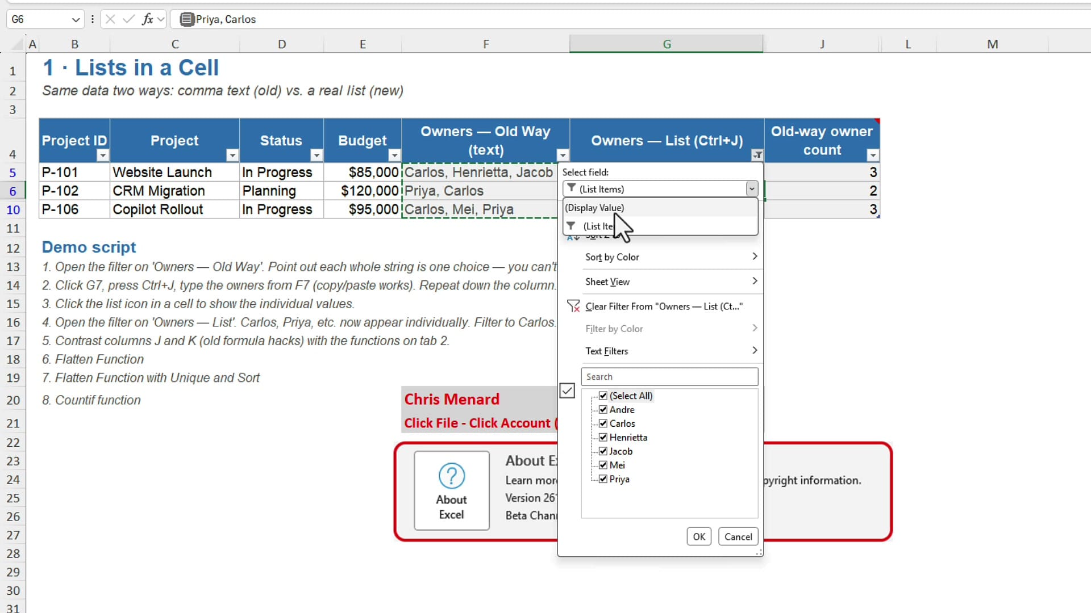
Task: Select column J header
Action: click(x=822, y=44)
